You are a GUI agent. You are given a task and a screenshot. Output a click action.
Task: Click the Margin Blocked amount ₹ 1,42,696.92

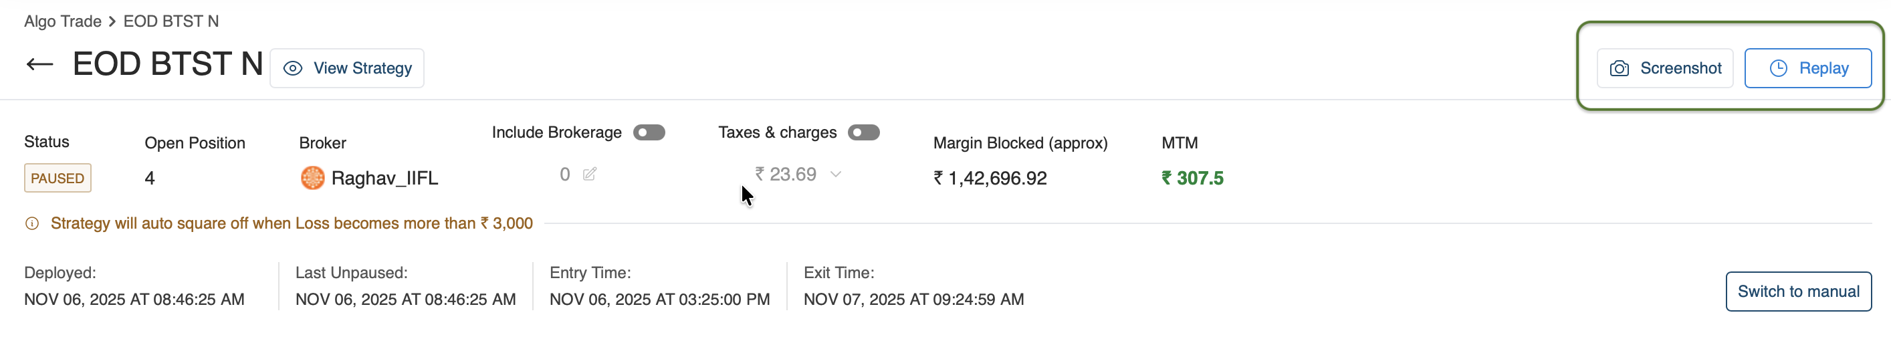pyautogui.click(x=990, y=179)
